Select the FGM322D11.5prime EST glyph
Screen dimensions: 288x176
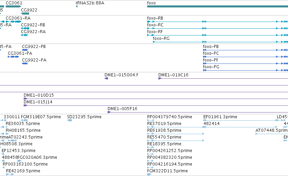point(149,174)
